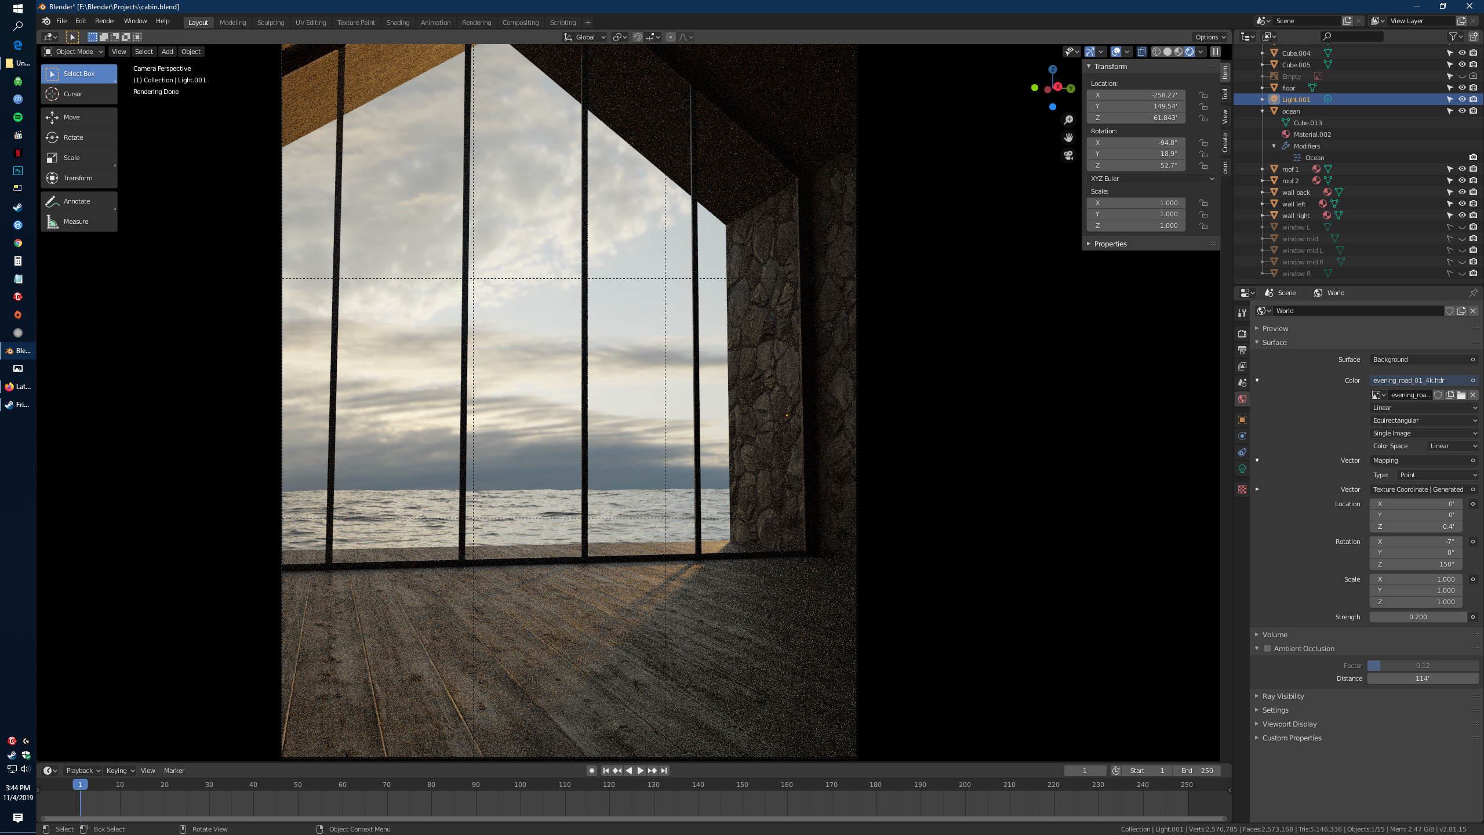Enable the Ambient Occlusion checkbox
The image size is (1484, 835).
(1267, 648)
